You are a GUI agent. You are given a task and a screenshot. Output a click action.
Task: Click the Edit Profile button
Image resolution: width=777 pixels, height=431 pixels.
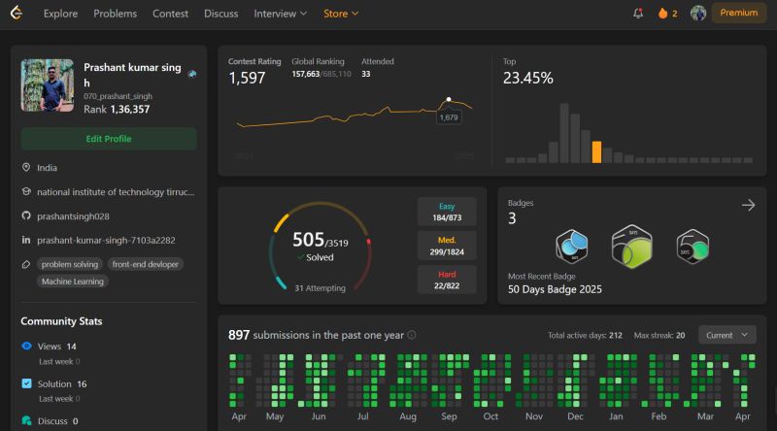pyautogui.click(x=109, y=139)
